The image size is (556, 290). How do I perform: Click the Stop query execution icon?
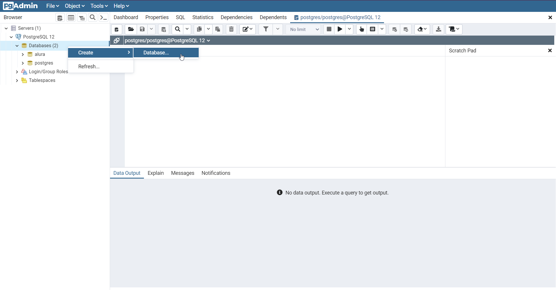[329, 29]
